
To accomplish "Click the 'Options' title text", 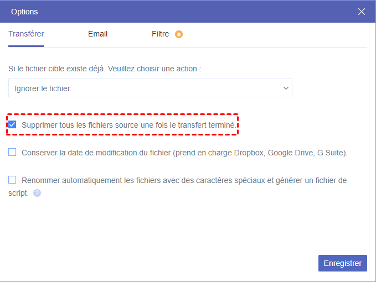I will (24, 12).
